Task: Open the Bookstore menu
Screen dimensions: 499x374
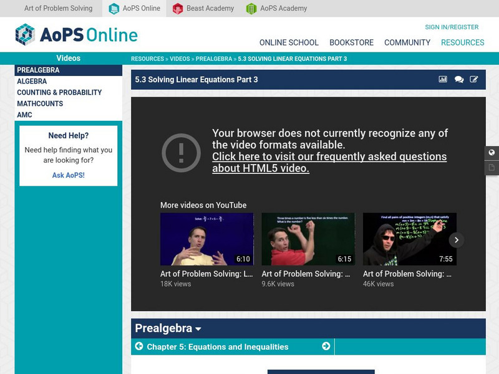Action: click(351, 42)
